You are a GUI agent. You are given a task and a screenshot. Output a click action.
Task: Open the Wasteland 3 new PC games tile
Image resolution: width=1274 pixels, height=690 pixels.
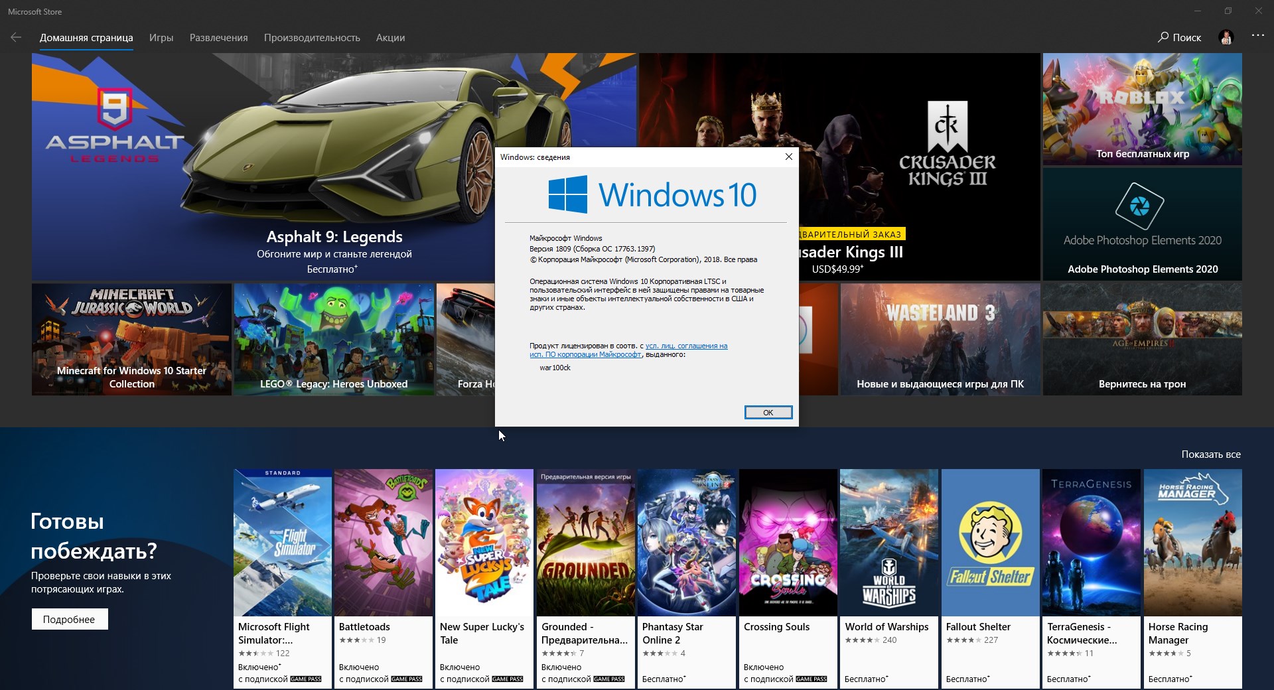click(x=940, y=340)
